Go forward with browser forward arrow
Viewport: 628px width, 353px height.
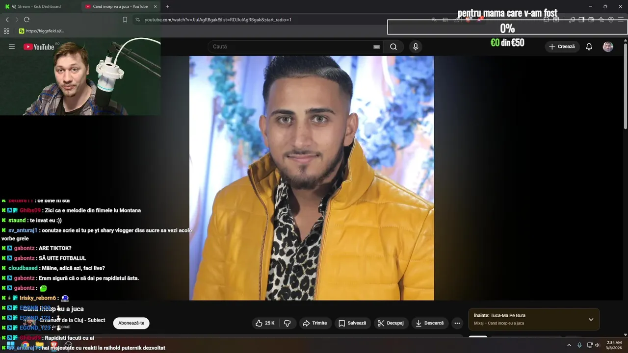click(x=17, y=20)
